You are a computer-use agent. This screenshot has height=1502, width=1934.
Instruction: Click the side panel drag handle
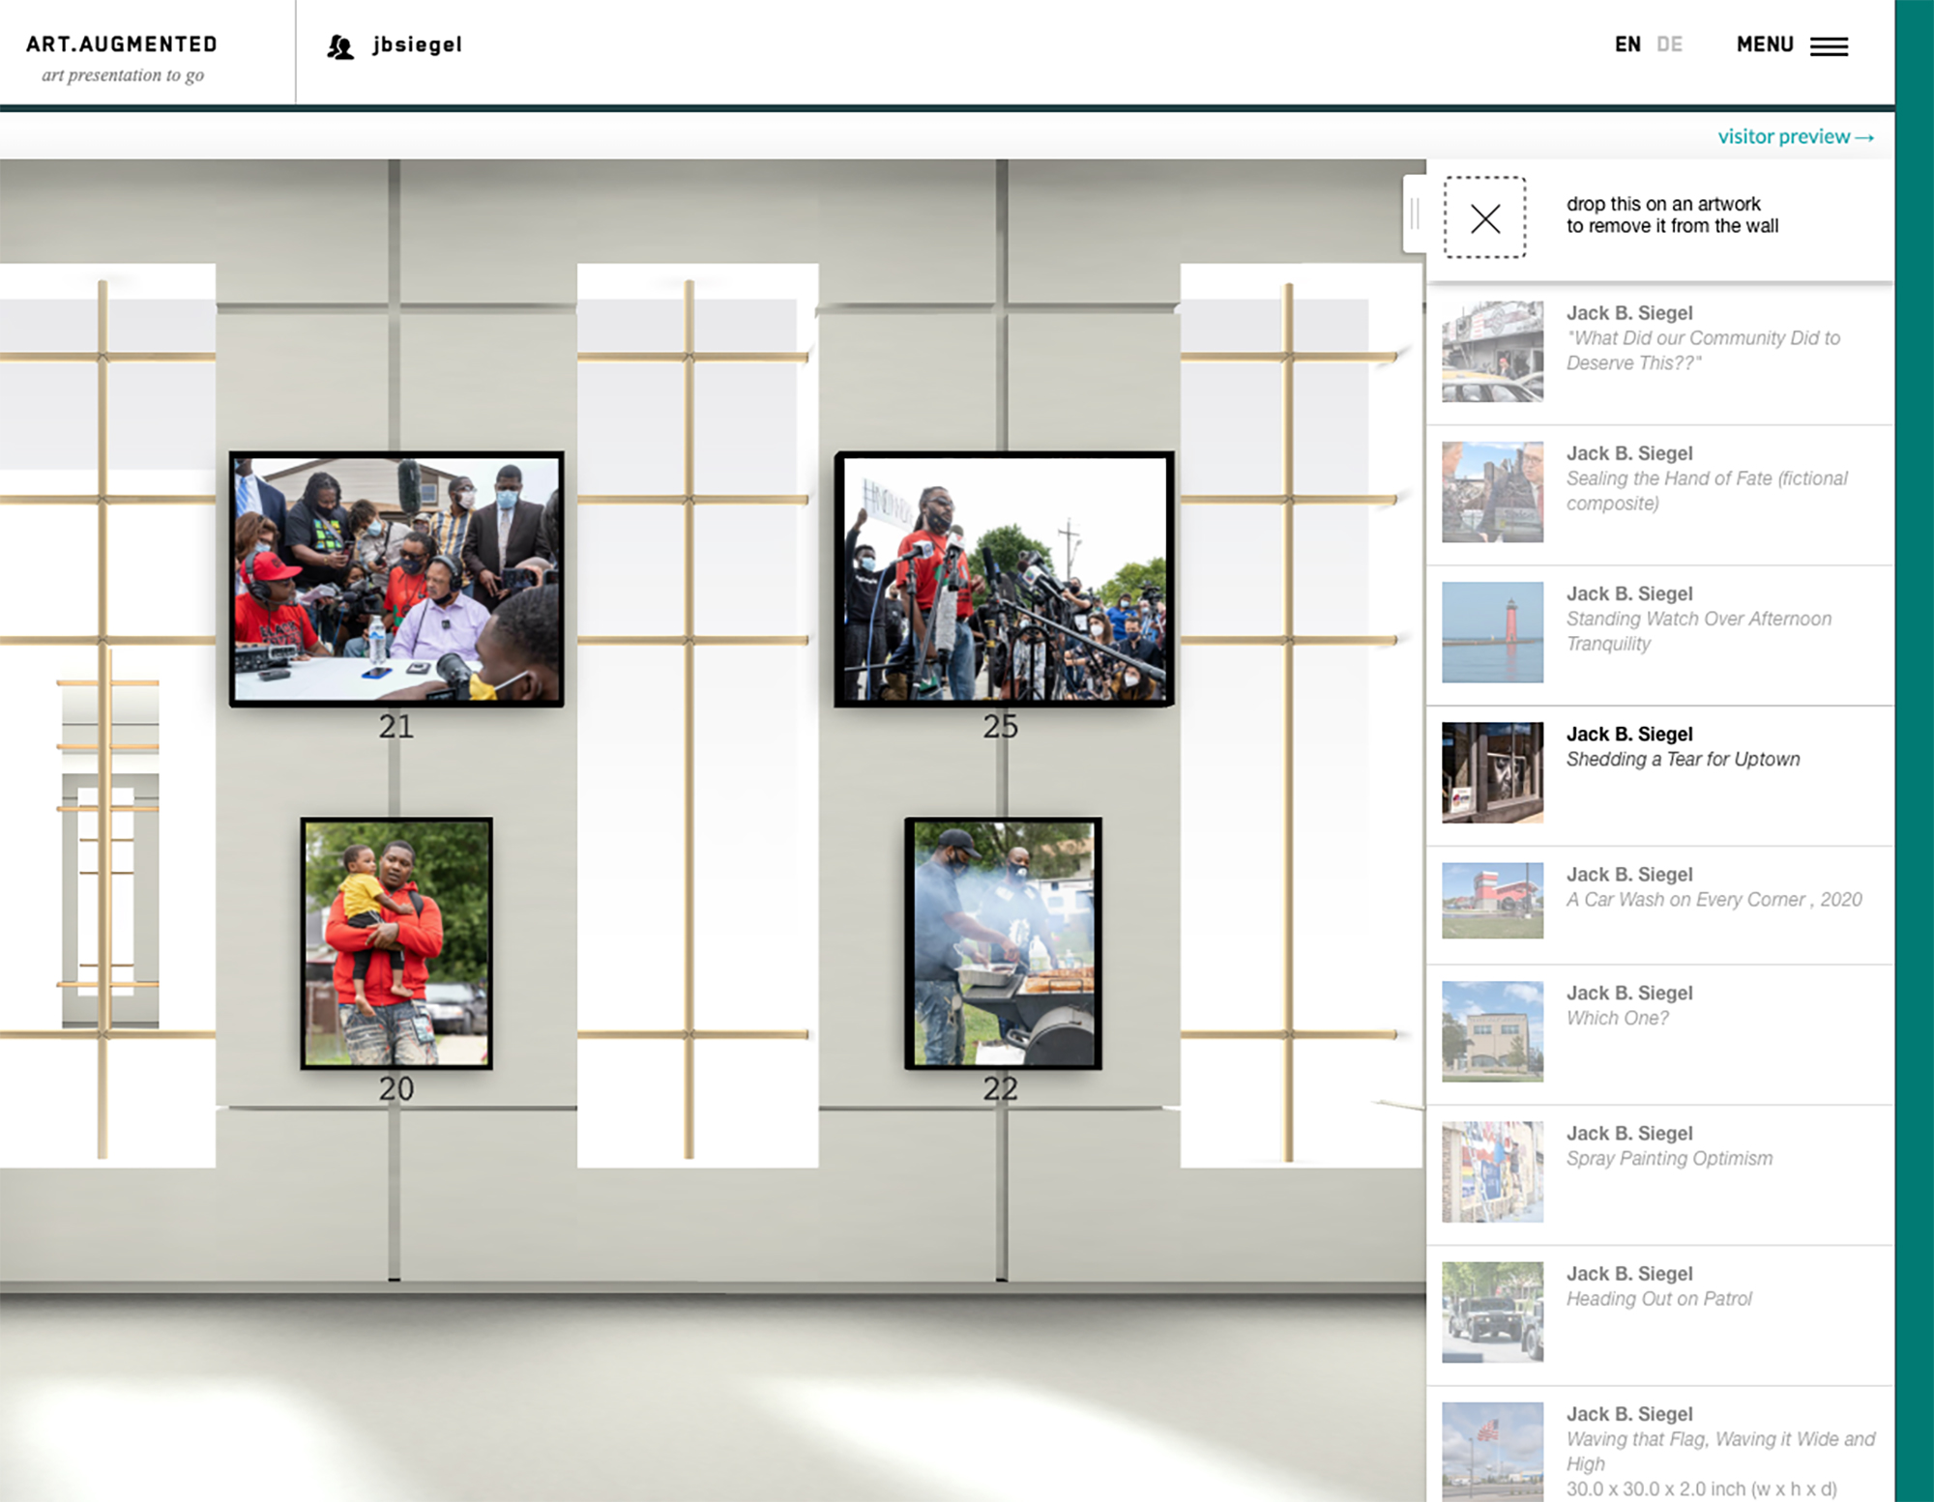click(x=1415, y=215)
